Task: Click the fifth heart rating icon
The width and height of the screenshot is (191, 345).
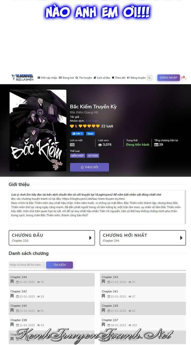Action: [98, 126]
